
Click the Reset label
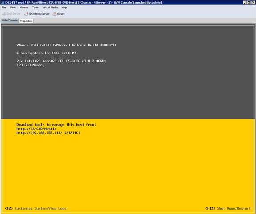(61, 14)
